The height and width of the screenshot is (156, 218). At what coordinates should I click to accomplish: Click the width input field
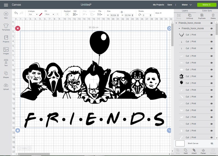pos(113,15)
